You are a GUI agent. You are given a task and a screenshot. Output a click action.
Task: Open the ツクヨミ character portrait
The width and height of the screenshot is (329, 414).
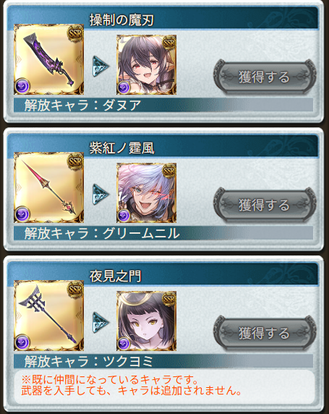point(147,321)
